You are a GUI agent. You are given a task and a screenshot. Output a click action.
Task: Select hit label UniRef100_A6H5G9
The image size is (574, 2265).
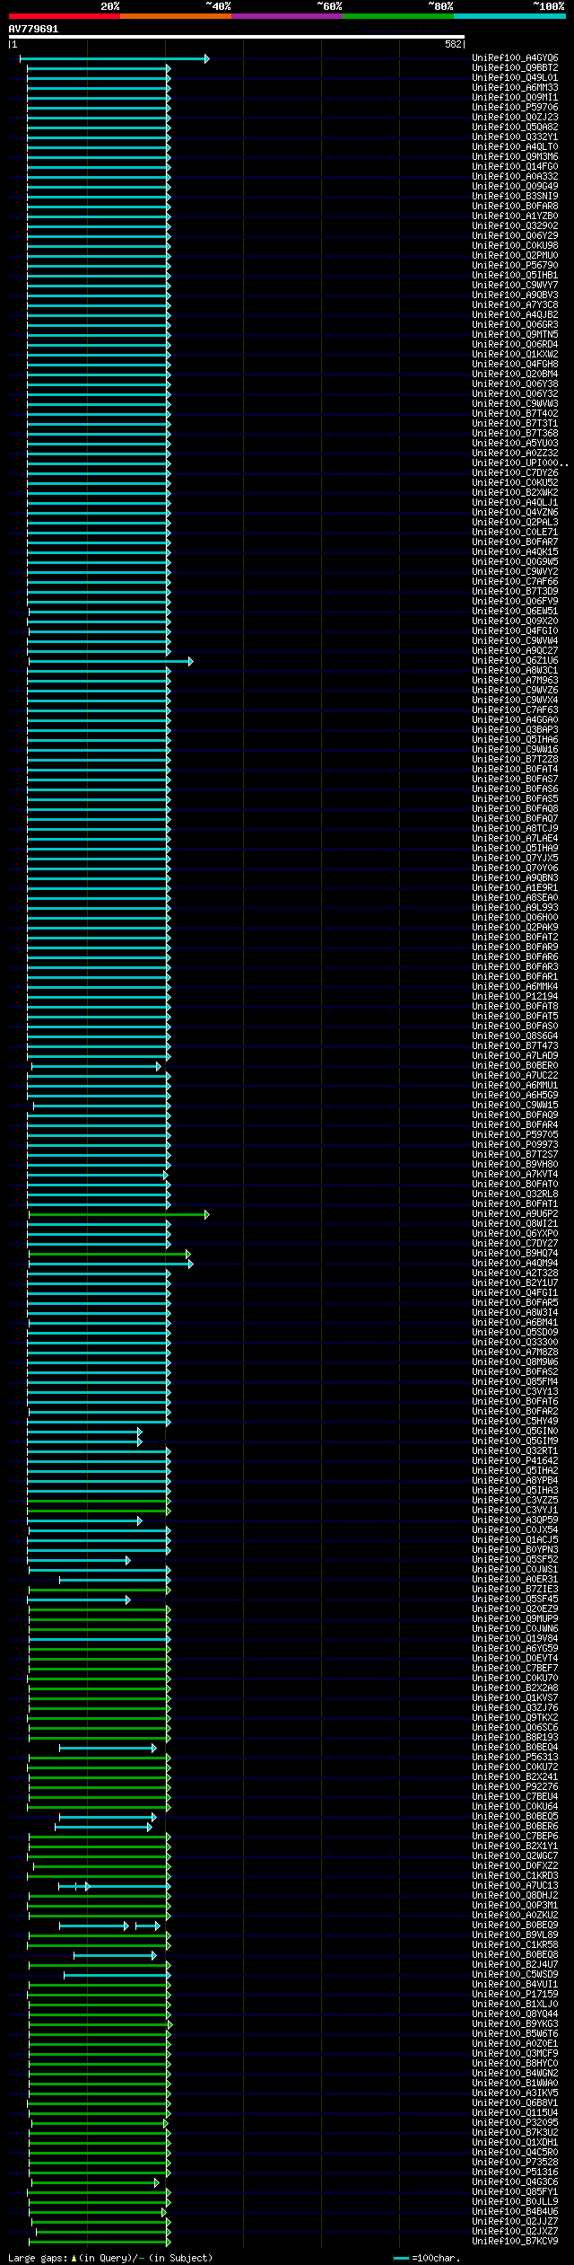point(515,1096)
